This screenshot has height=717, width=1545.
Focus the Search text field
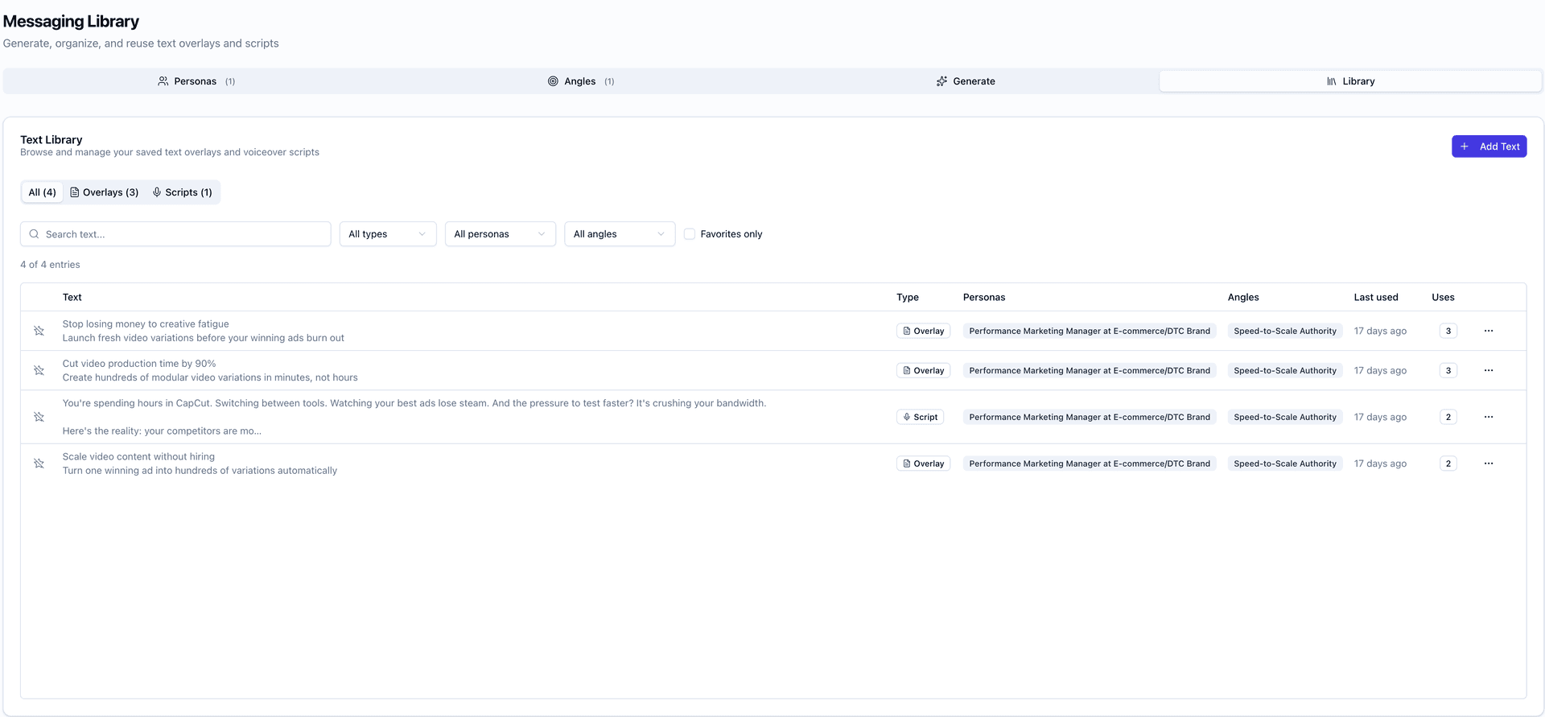175,234
